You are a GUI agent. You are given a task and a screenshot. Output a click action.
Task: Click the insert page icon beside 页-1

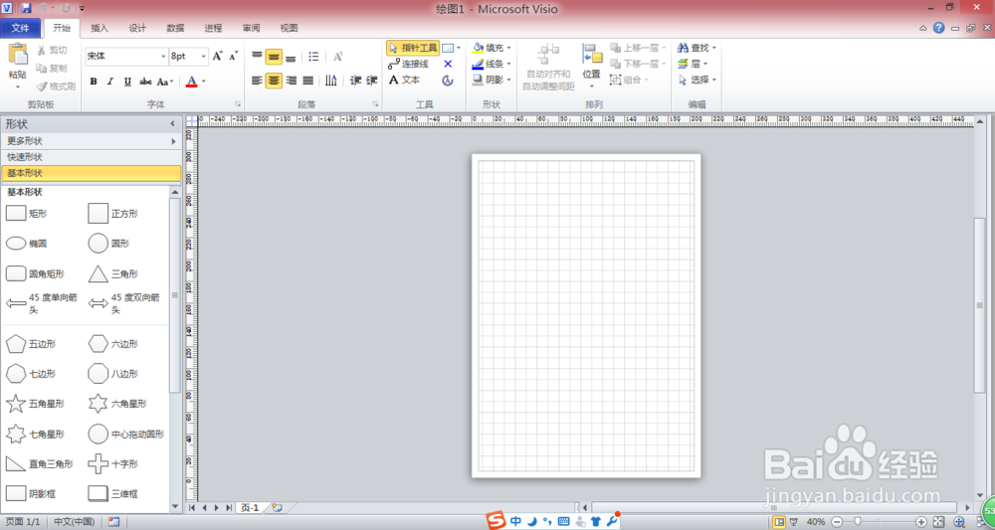(277, 508)
